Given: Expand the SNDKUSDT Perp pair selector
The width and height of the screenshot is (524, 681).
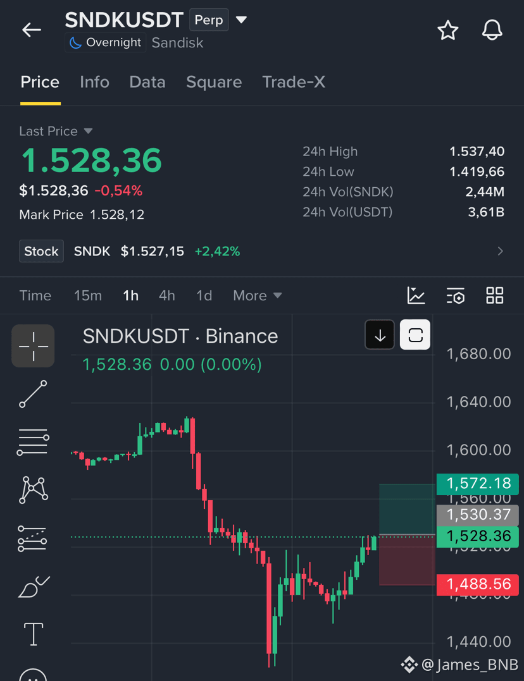Looking at the screenshot, I should [241, 20].
